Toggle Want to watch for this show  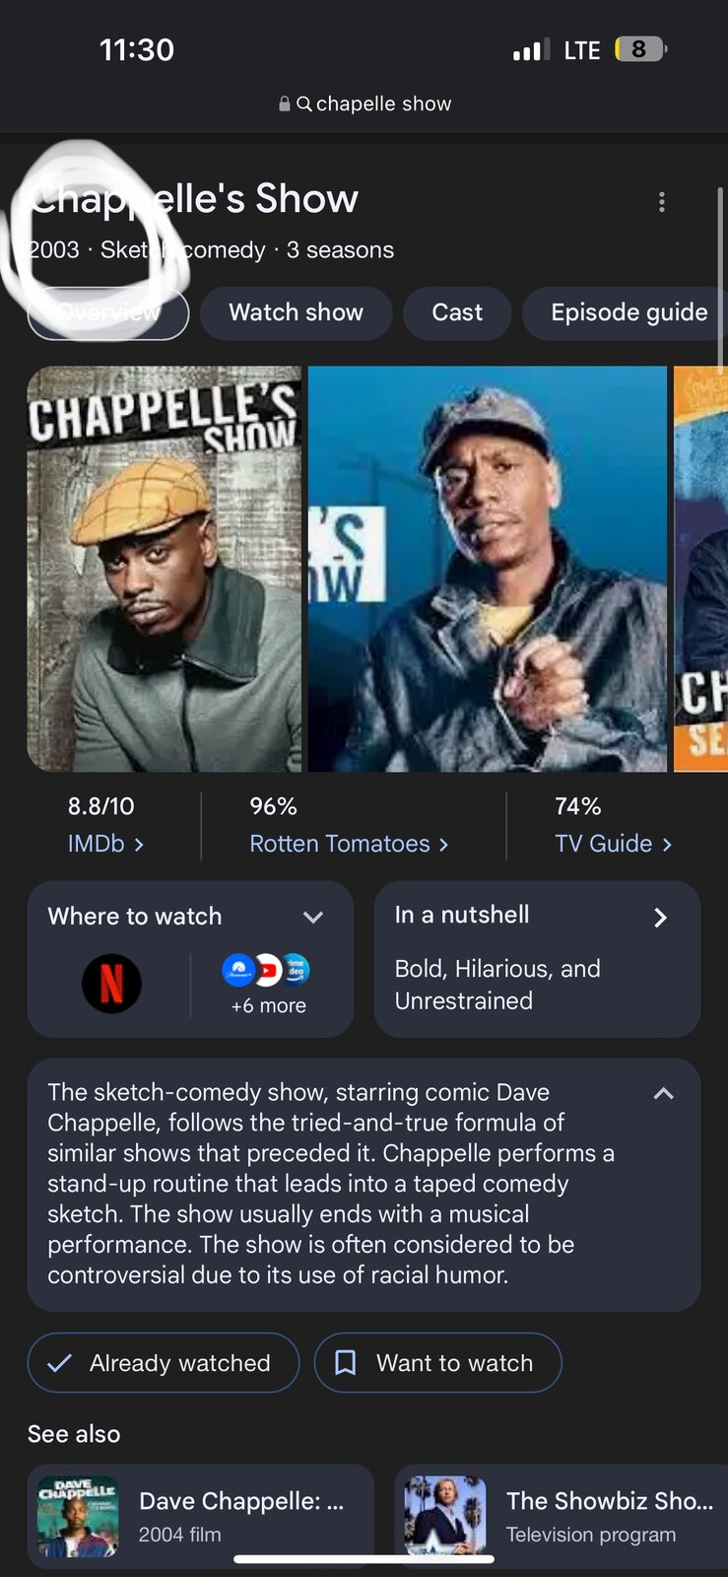(437, 1362)
